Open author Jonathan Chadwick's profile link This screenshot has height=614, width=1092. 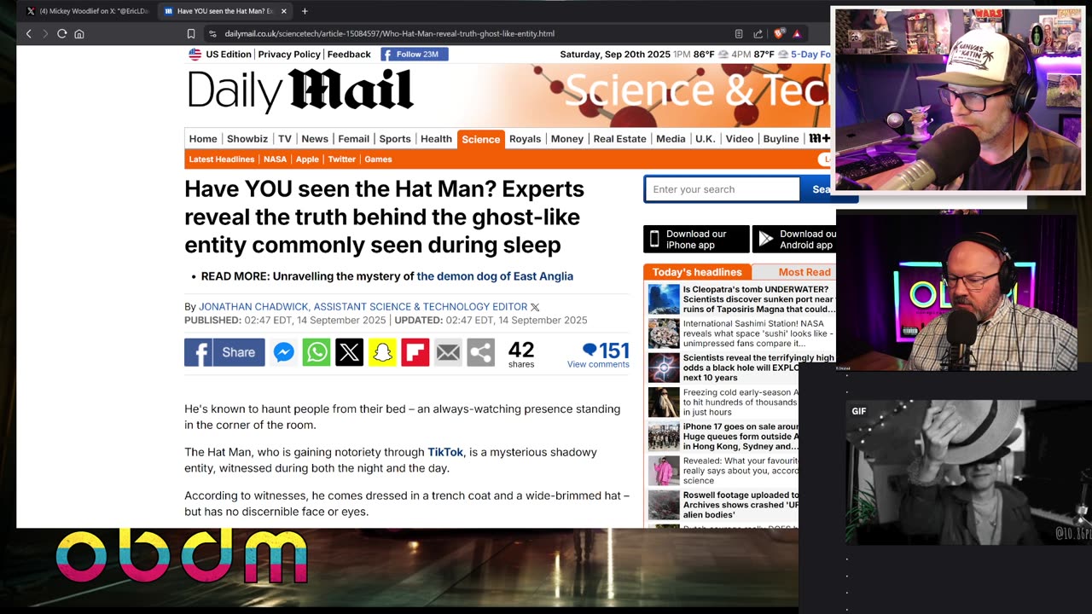coord(363,307)
